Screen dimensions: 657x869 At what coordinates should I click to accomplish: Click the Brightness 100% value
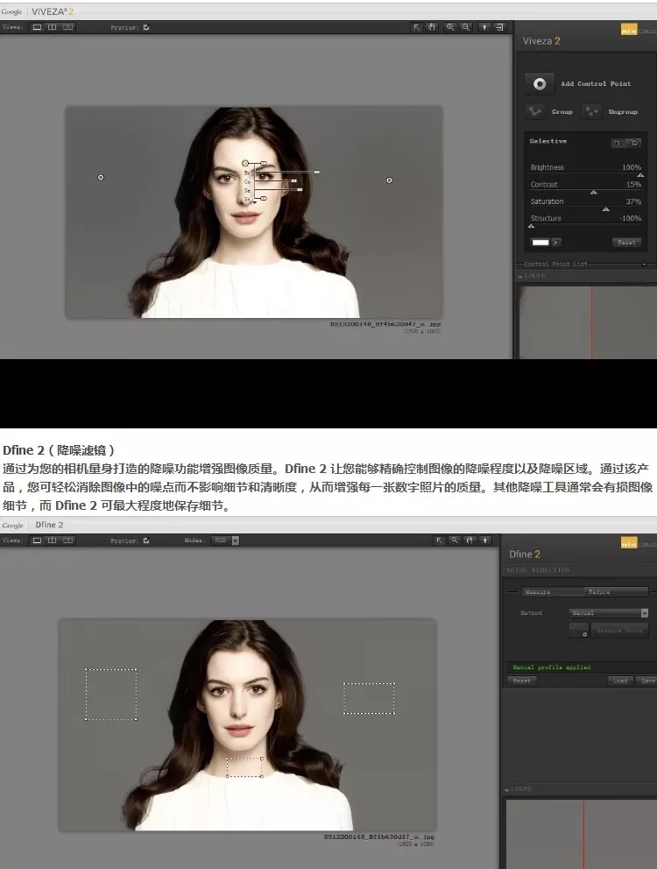631,167
